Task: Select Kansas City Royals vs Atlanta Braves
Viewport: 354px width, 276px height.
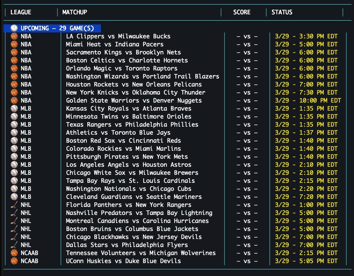Action: coord(129,109)
